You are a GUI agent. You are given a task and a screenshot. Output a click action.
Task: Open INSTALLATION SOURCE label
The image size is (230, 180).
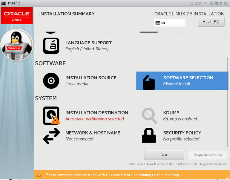click(x=91, y=78)
